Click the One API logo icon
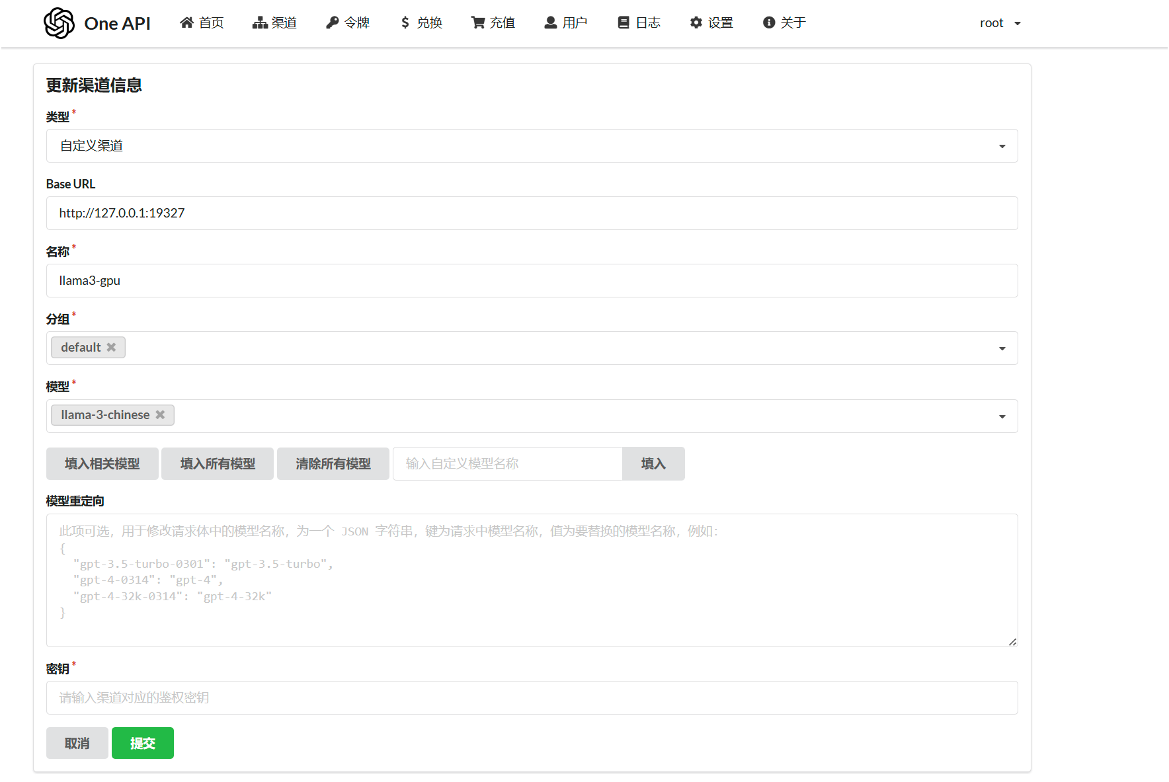 59,23
